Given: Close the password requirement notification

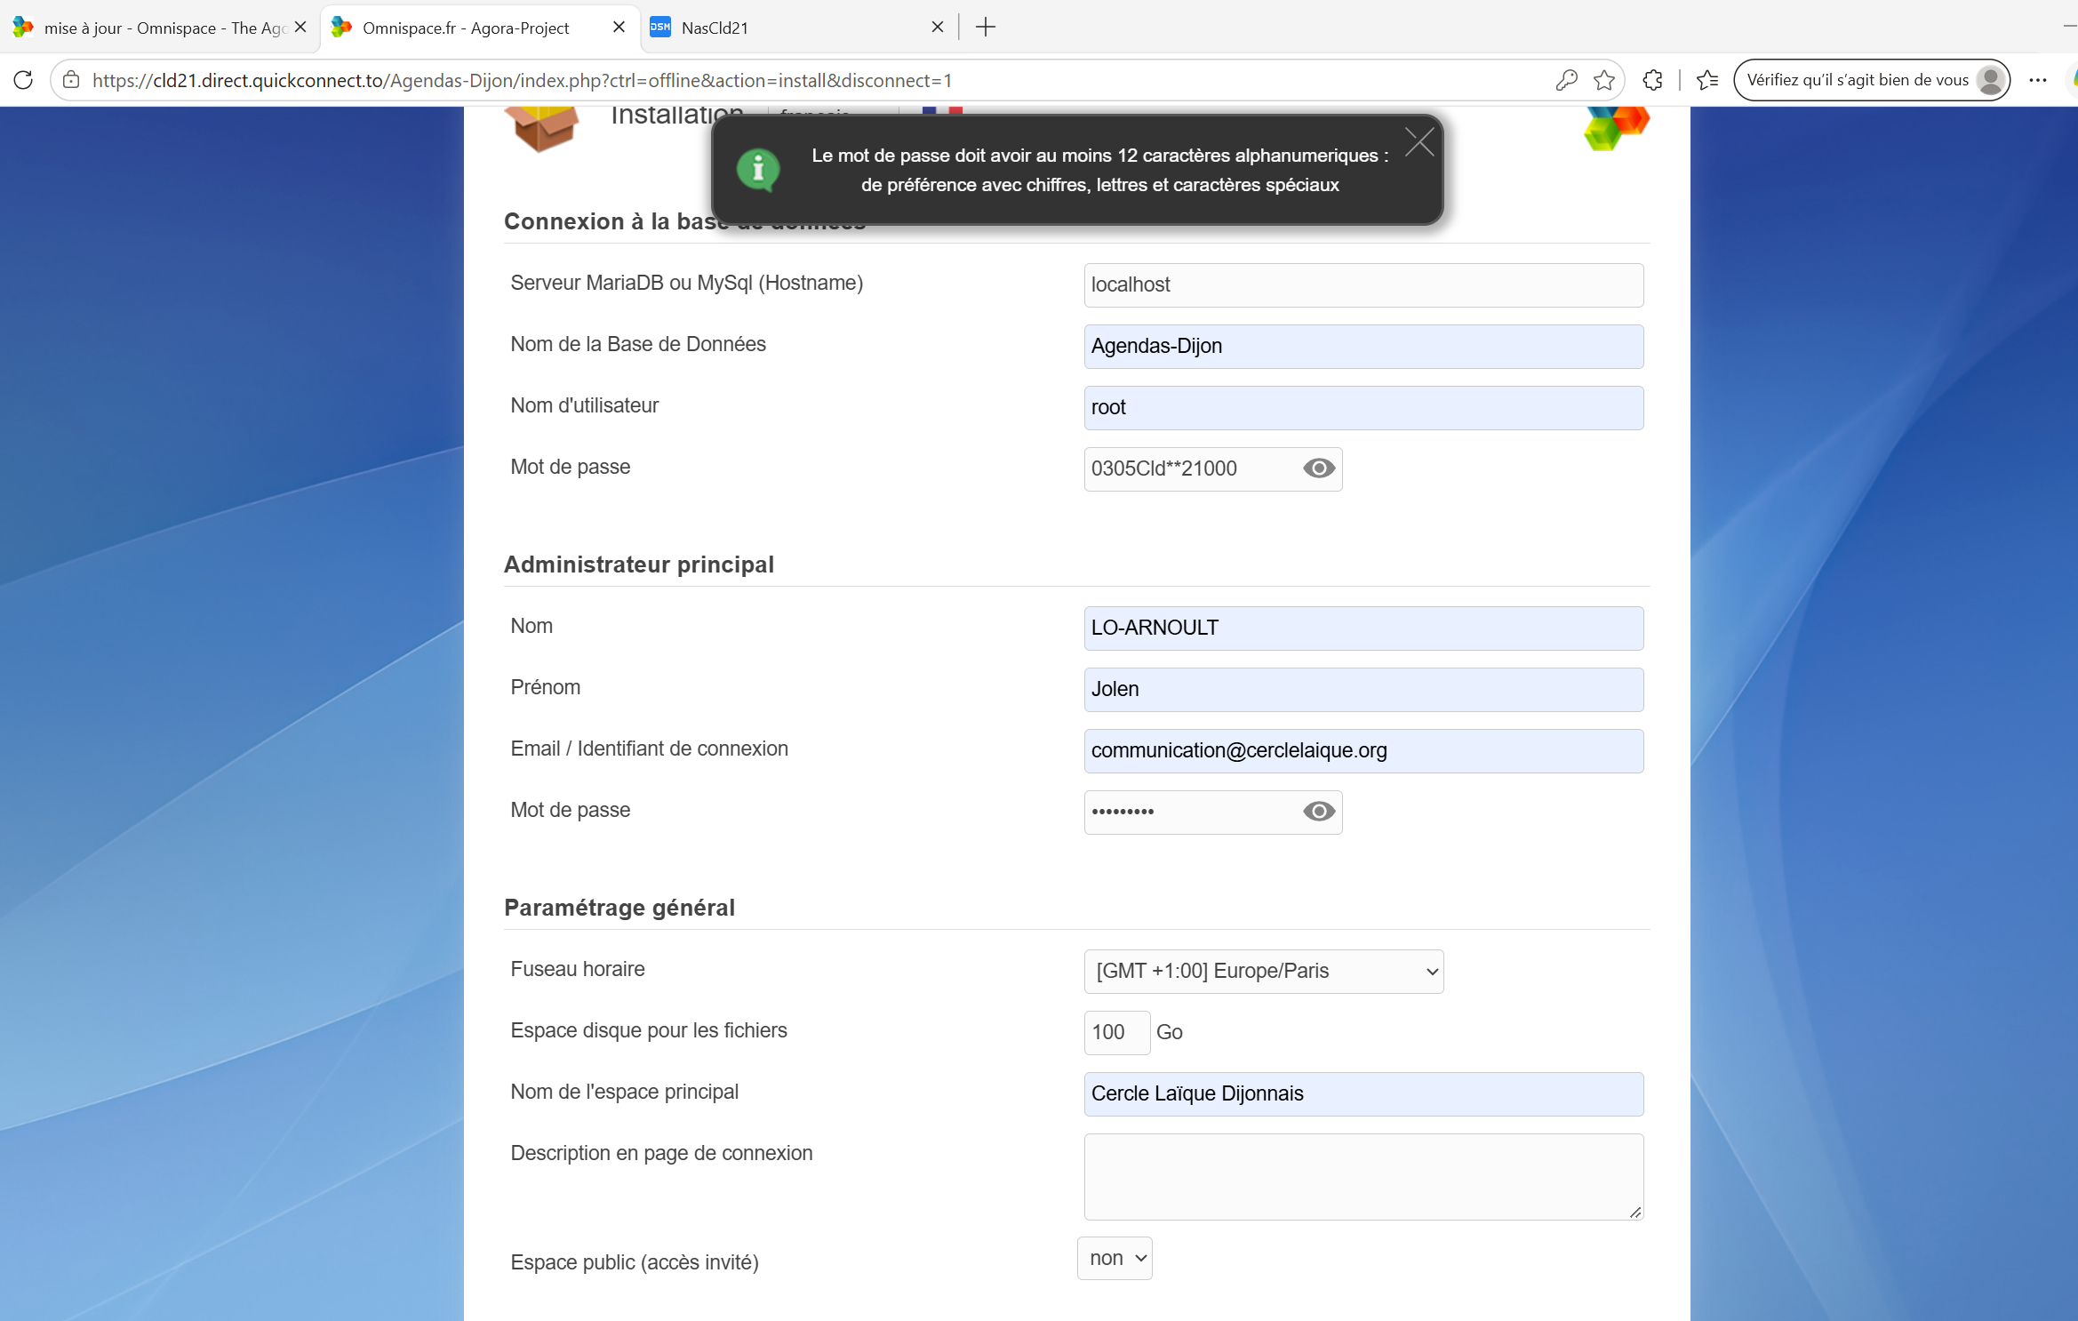Looking at the screenshot, I should click(1419, 141).
